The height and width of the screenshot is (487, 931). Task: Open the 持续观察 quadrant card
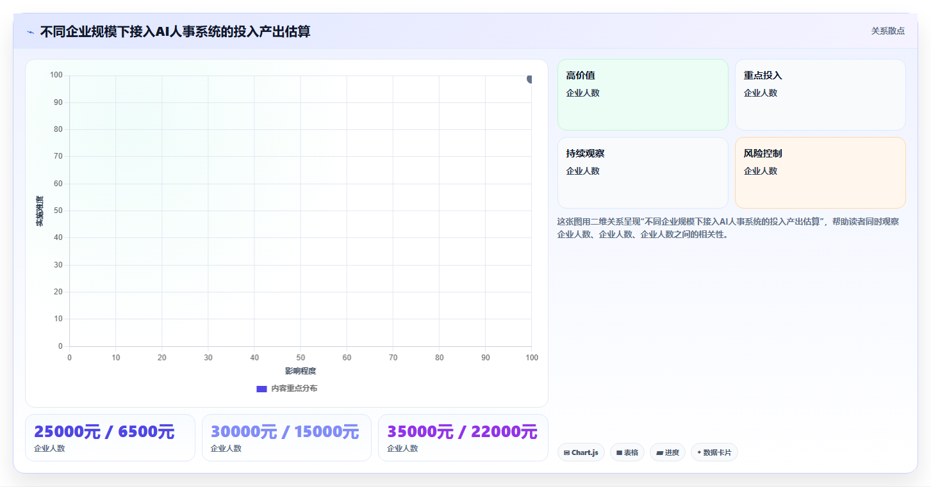(643, 173)
